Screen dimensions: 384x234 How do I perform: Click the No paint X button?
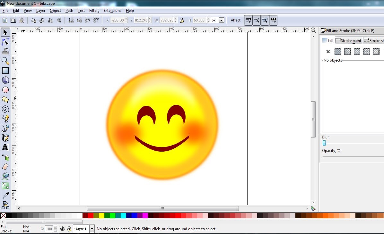[x=328, y=52]
